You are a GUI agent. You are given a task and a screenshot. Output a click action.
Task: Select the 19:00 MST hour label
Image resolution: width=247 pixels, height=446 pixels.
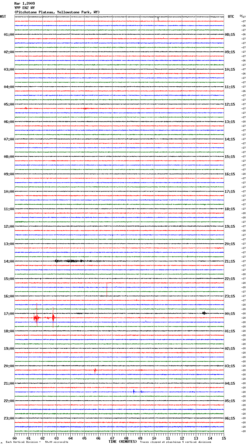tap(9, 349)
